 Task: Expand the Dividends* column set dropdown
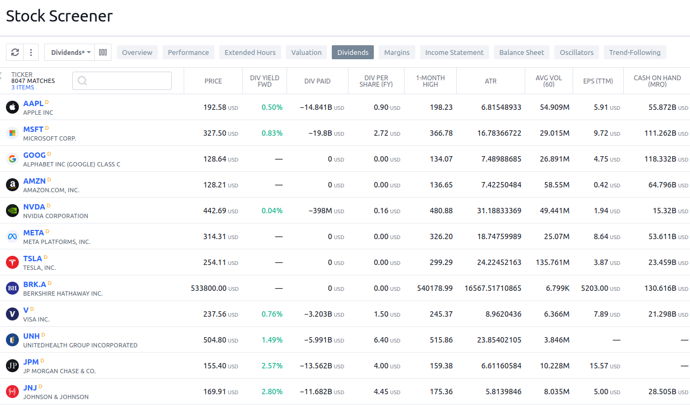70,52
